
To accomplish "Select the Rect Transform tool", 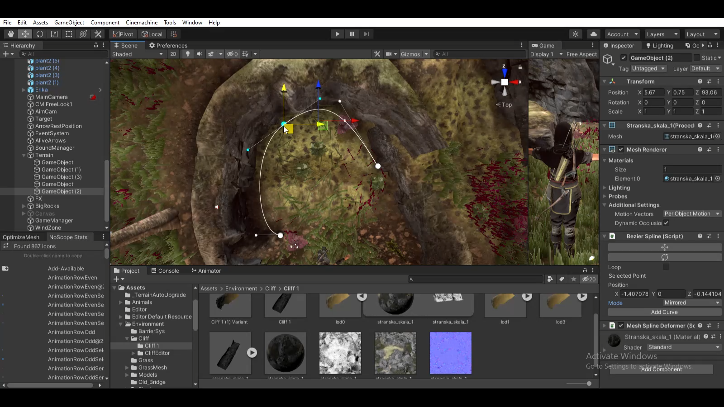I will coord(68,34).
